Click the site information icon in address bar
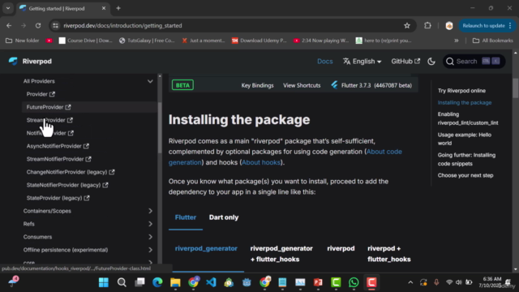519x292 pixels. click(x=56, y=25)
